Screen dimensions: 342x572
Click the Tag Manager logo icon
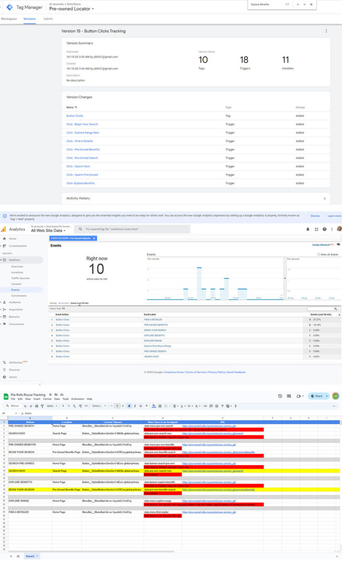(9, 7)
